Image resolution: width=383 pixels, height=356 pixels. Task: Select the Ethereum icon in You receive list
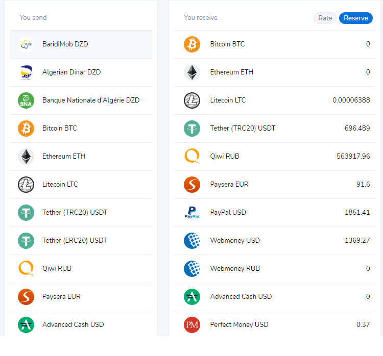tap(192, 72)
